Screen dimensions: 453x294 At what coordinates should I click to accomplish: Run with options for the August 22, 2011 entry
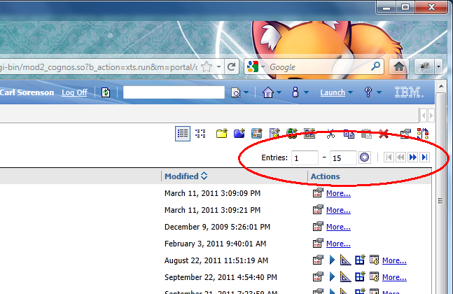pyautogui.click(x=332, y=260)
